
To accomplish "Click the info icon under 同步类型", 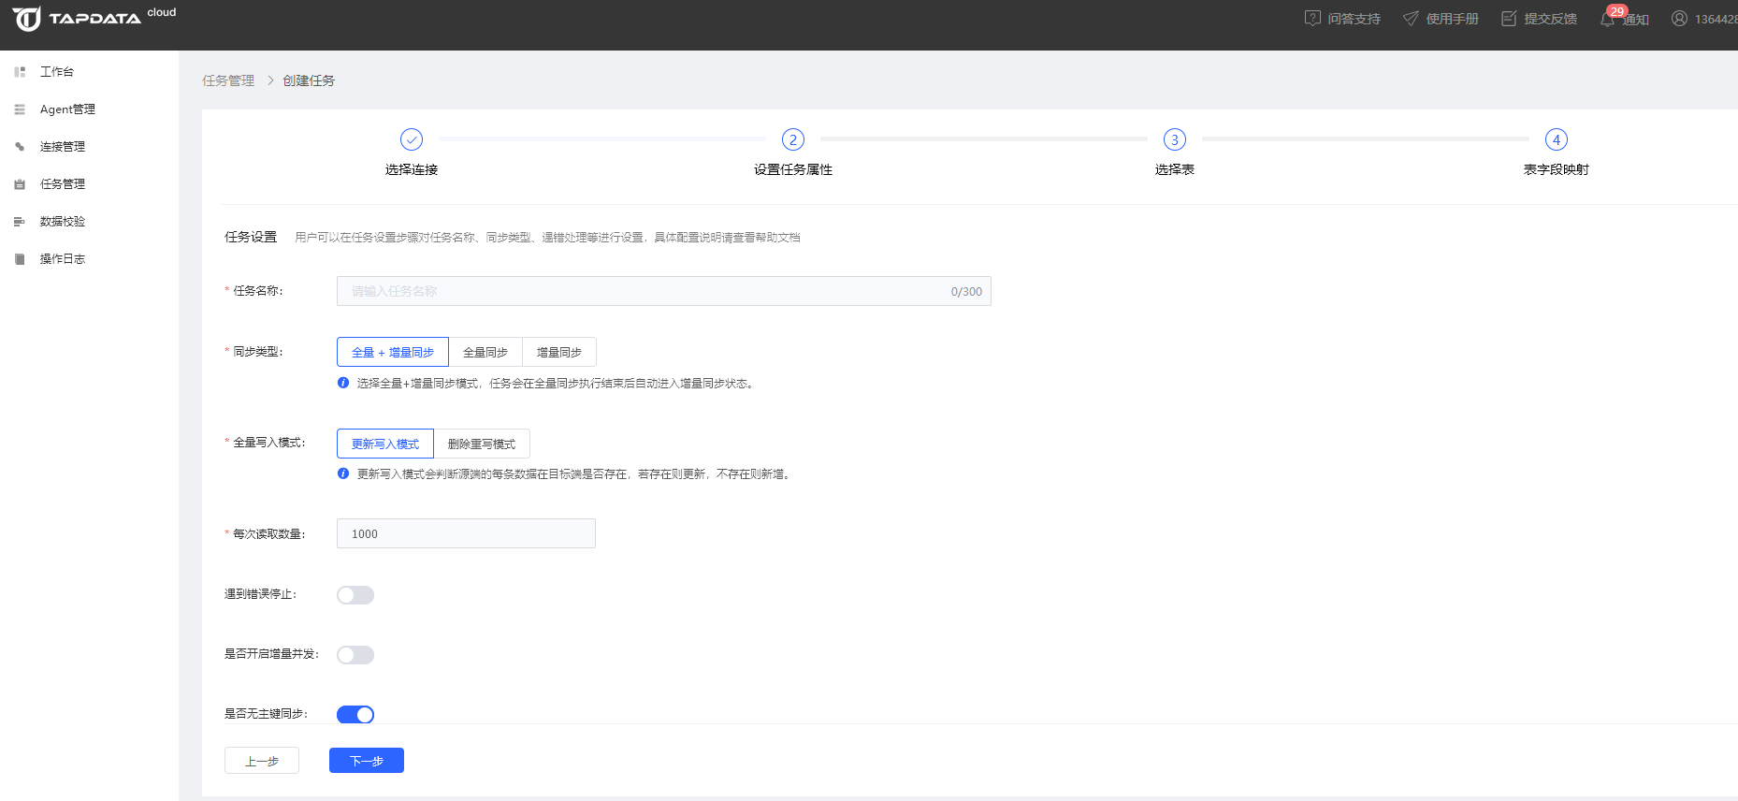I will (343, 383).
